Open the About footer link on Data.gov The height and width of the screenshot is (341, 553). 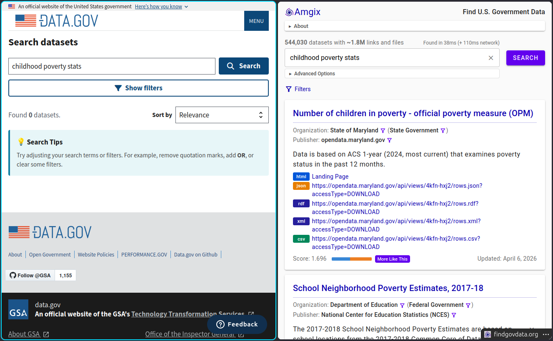15,254
